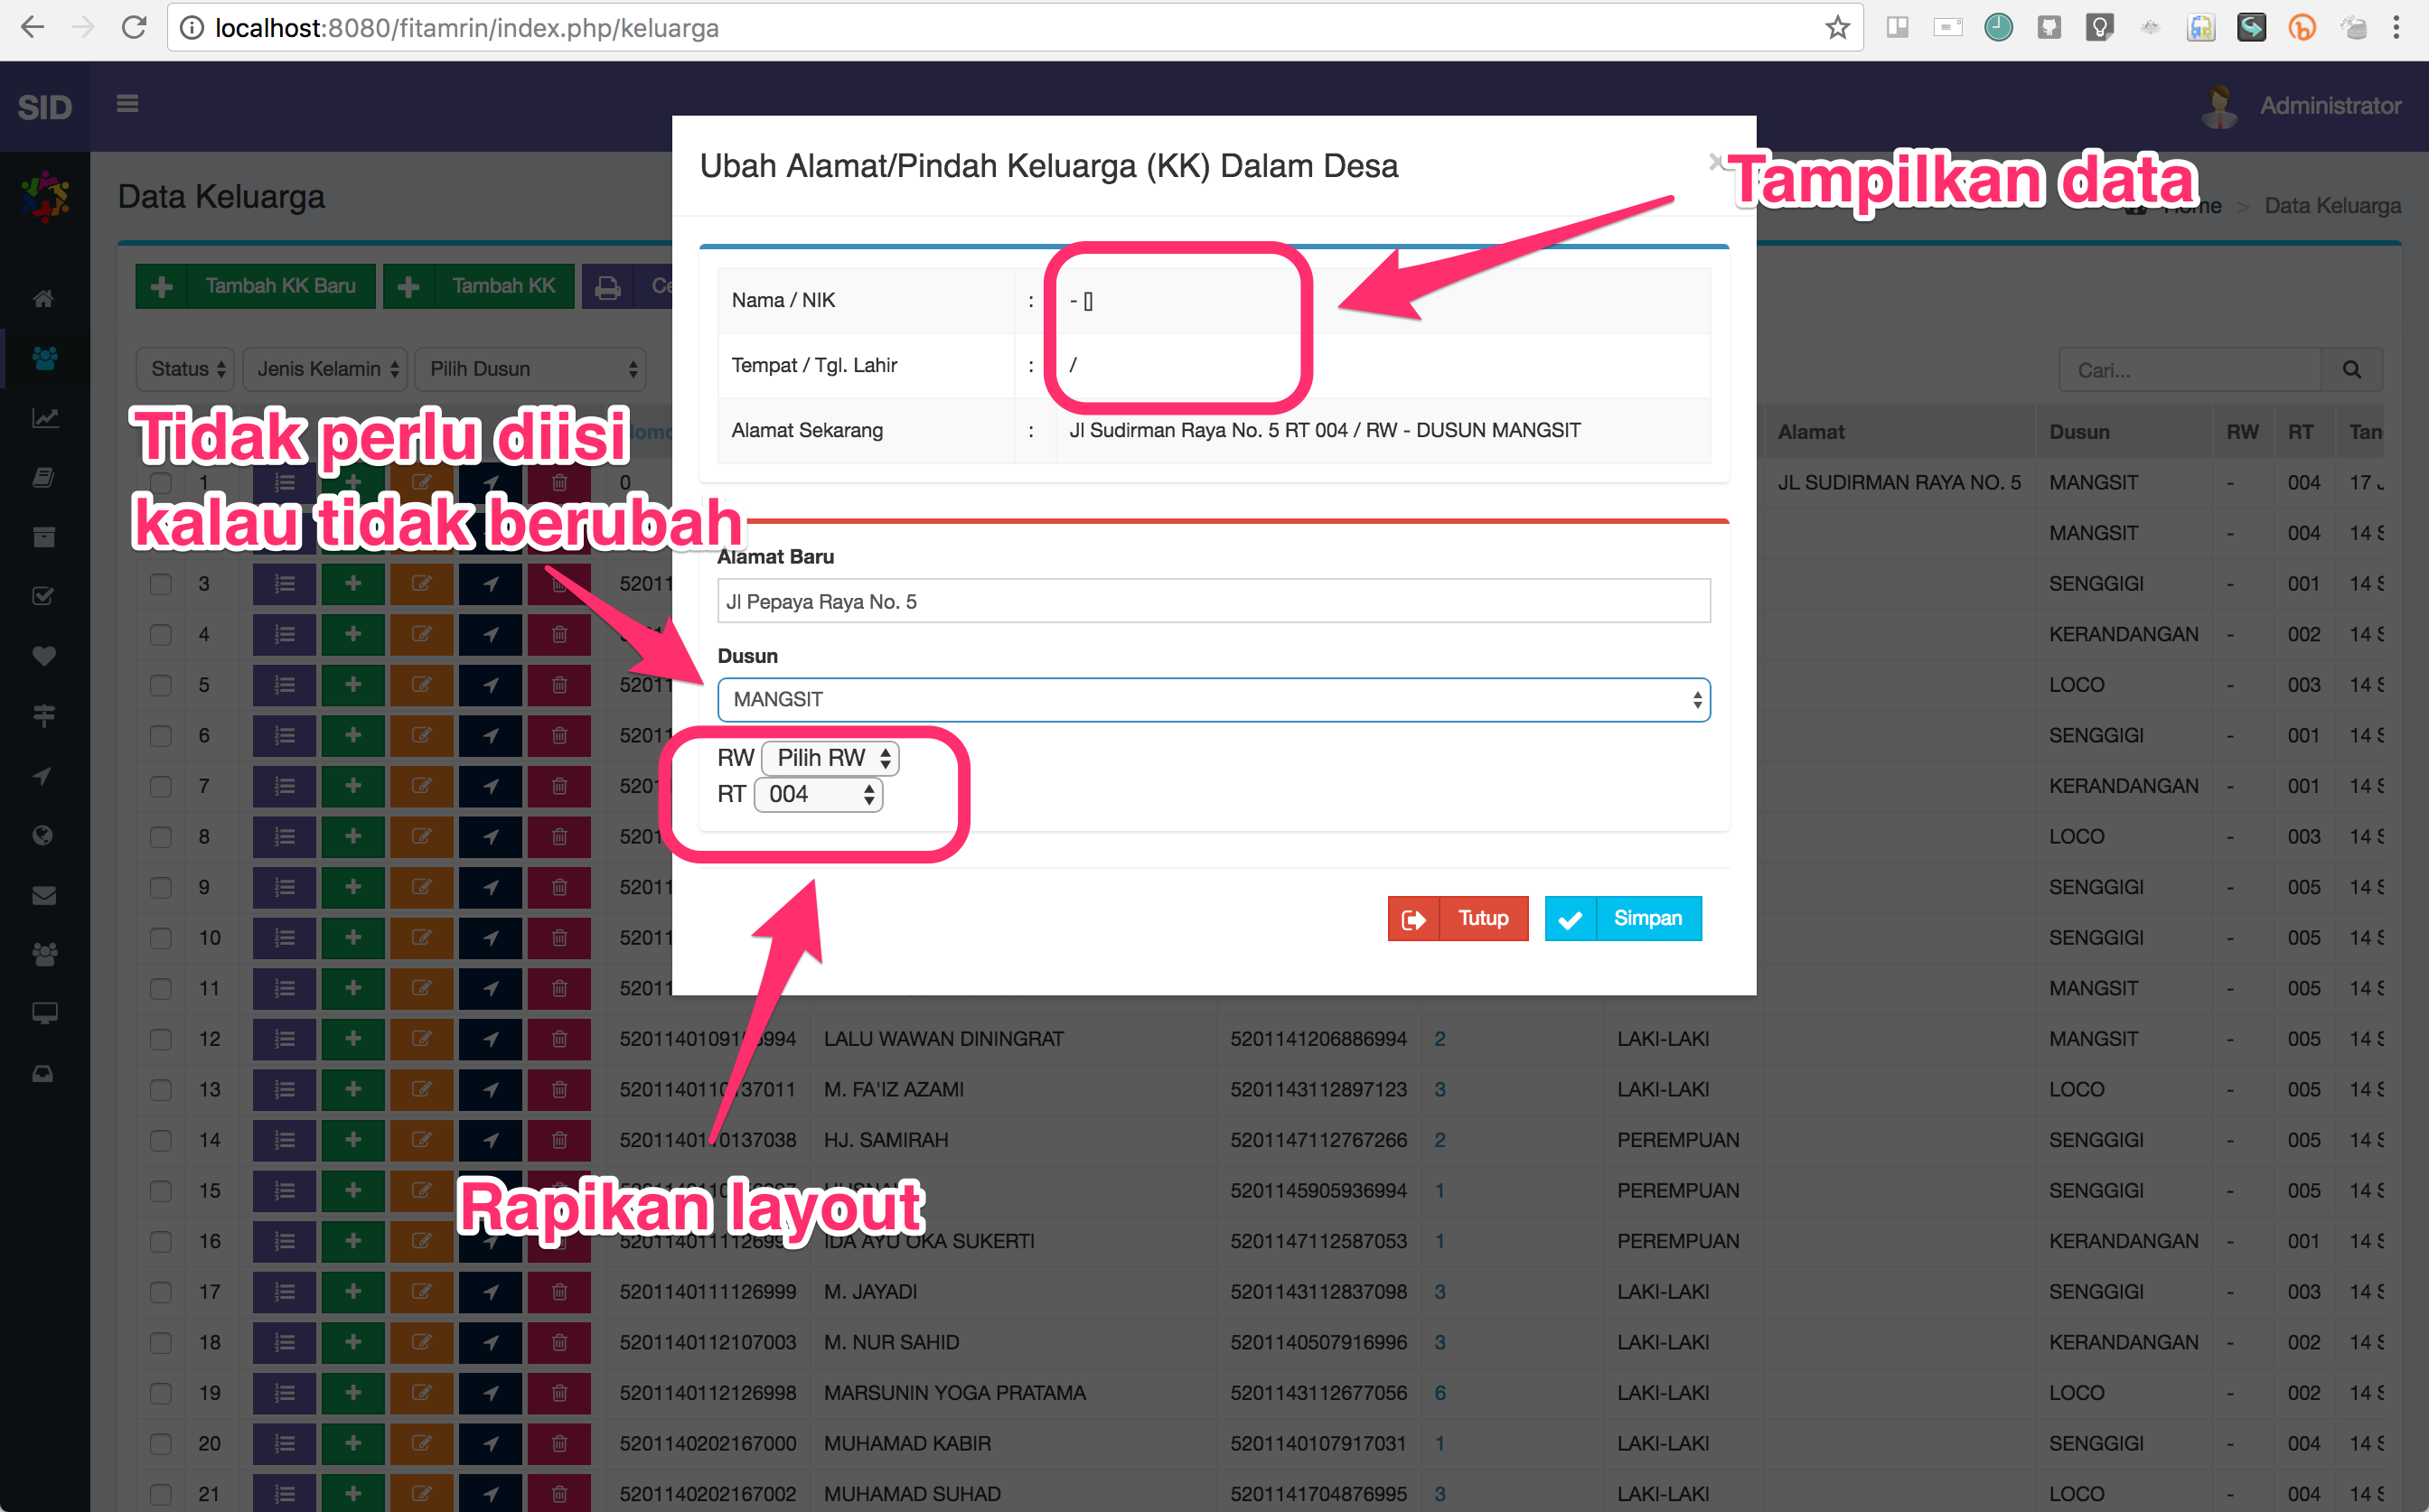Open the Pilih RW dropdown
The image size is (2429, 1512).
click(x=830, y=758)
